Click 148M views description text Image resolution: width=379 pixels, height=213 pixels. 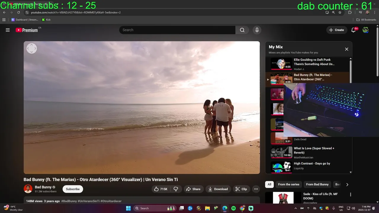tap(34, 201)
